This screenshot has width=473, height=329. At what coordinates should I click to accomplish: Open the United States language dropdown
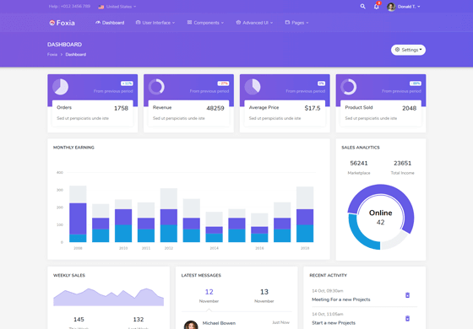click(117, 7)
